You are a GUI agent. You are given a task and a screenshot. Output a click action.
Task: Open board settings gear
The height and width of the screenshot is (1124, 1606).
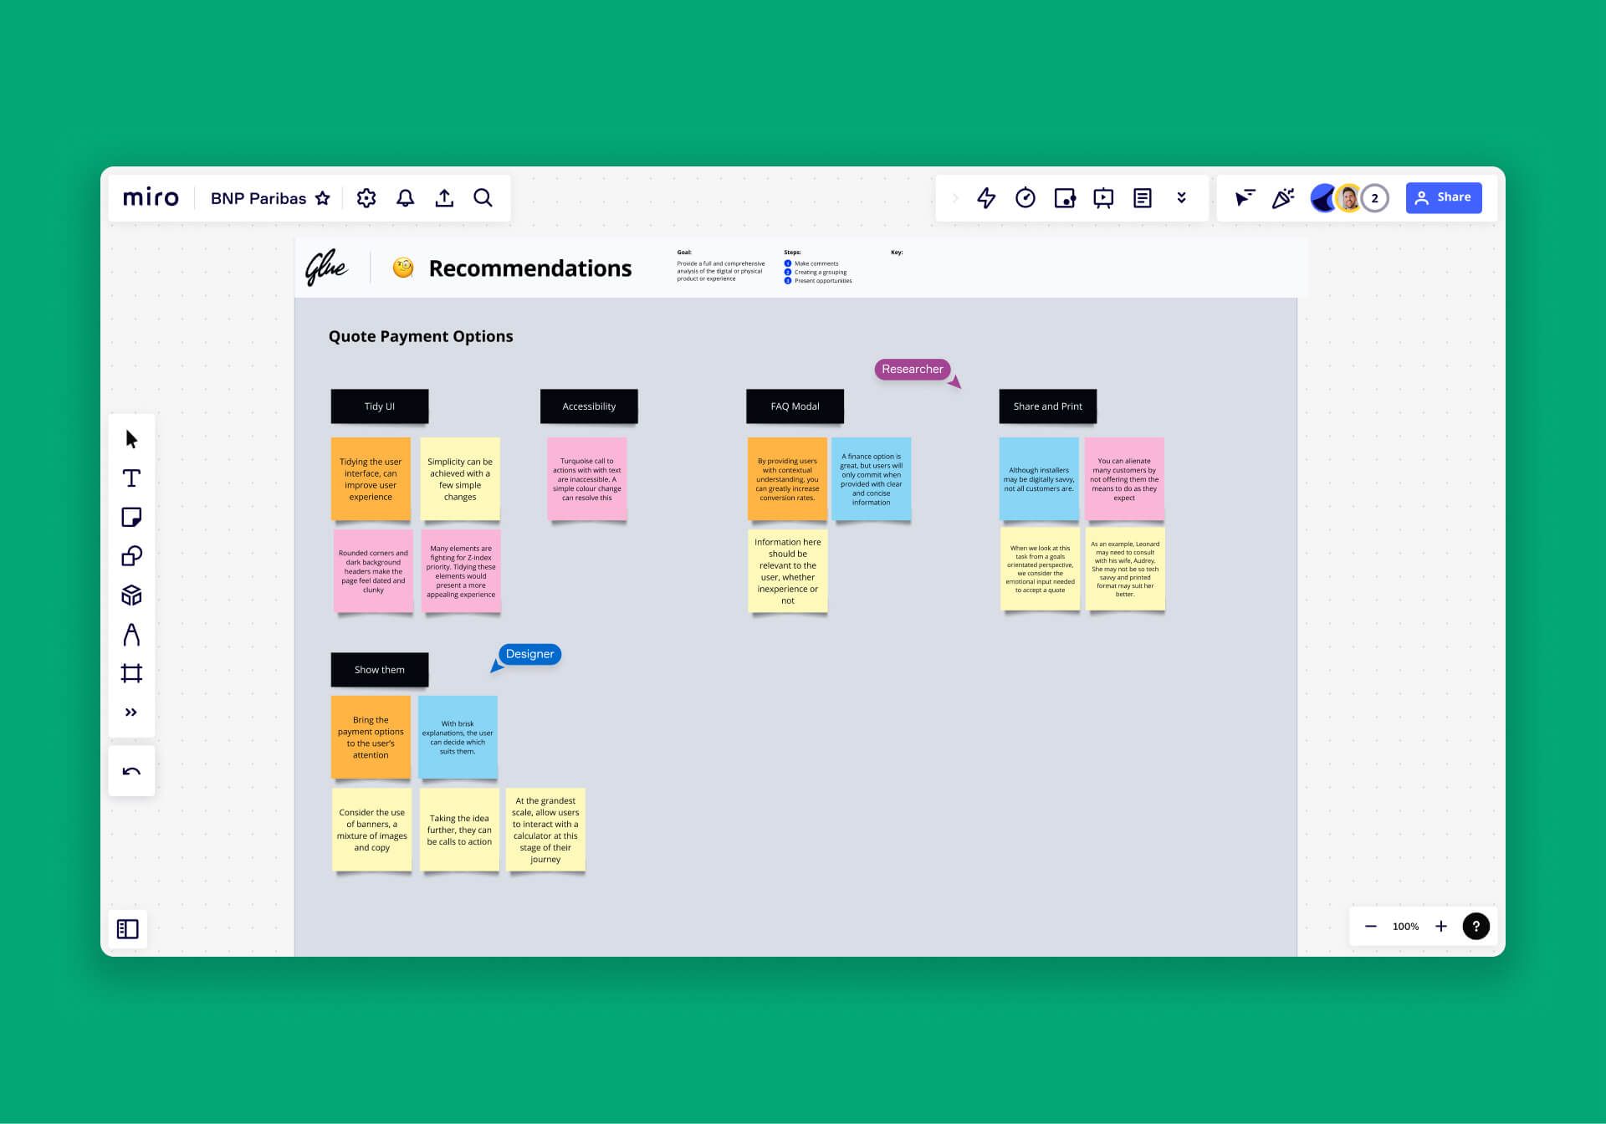coord(366,198)
